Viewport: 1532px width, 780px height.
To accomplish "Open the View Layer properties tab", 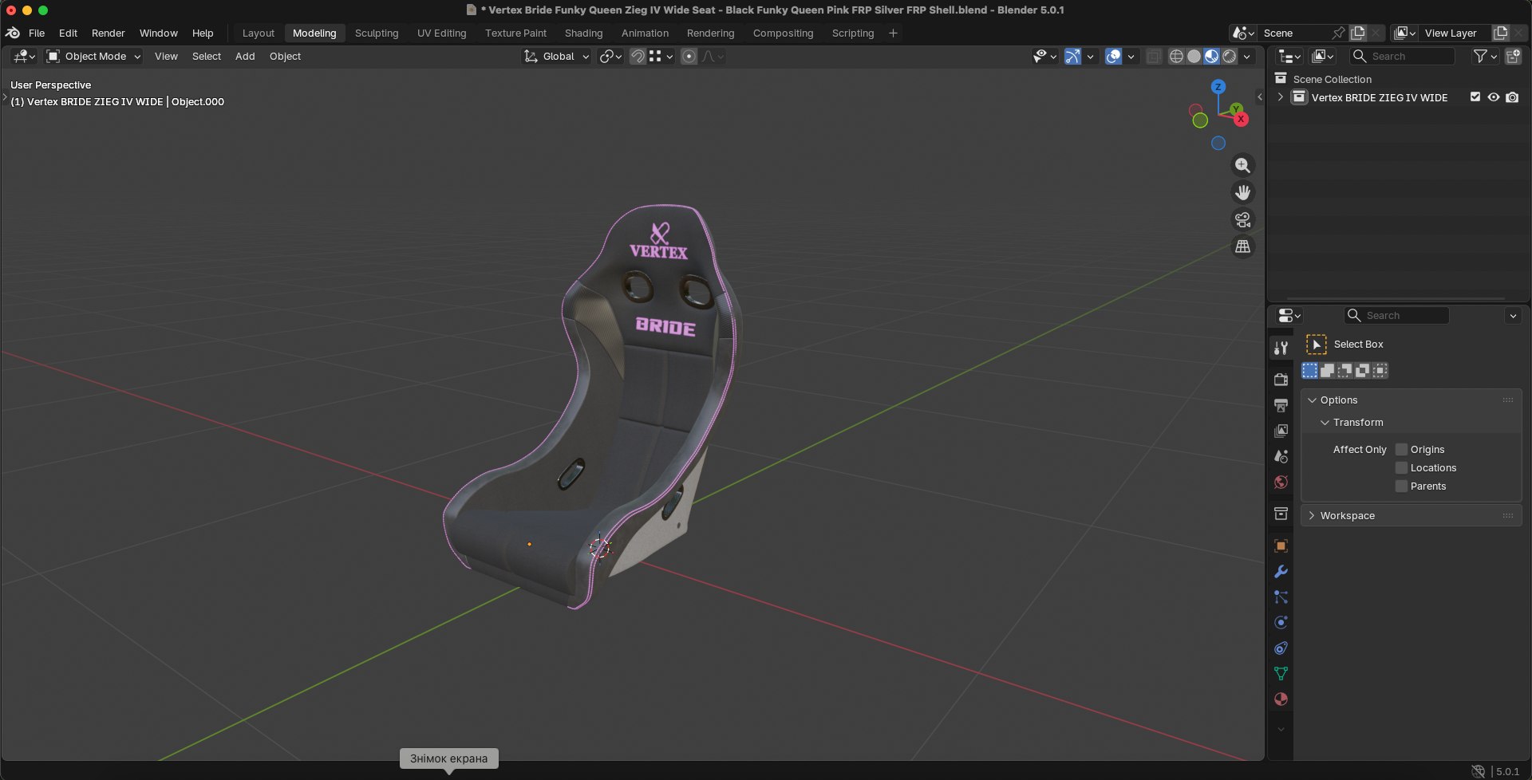I will 1281,431.
